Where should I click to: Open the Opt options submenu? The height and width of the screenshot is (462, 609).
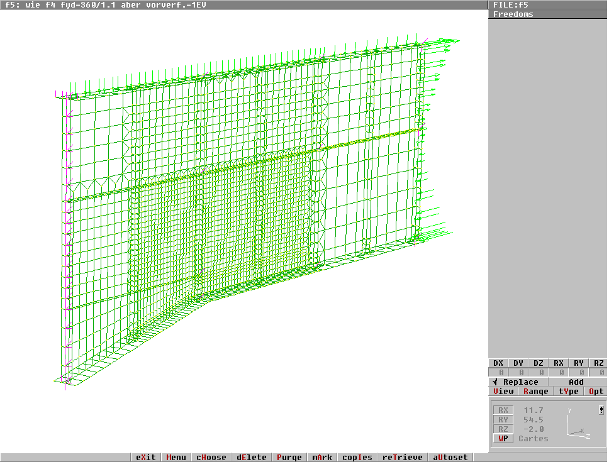596,391
